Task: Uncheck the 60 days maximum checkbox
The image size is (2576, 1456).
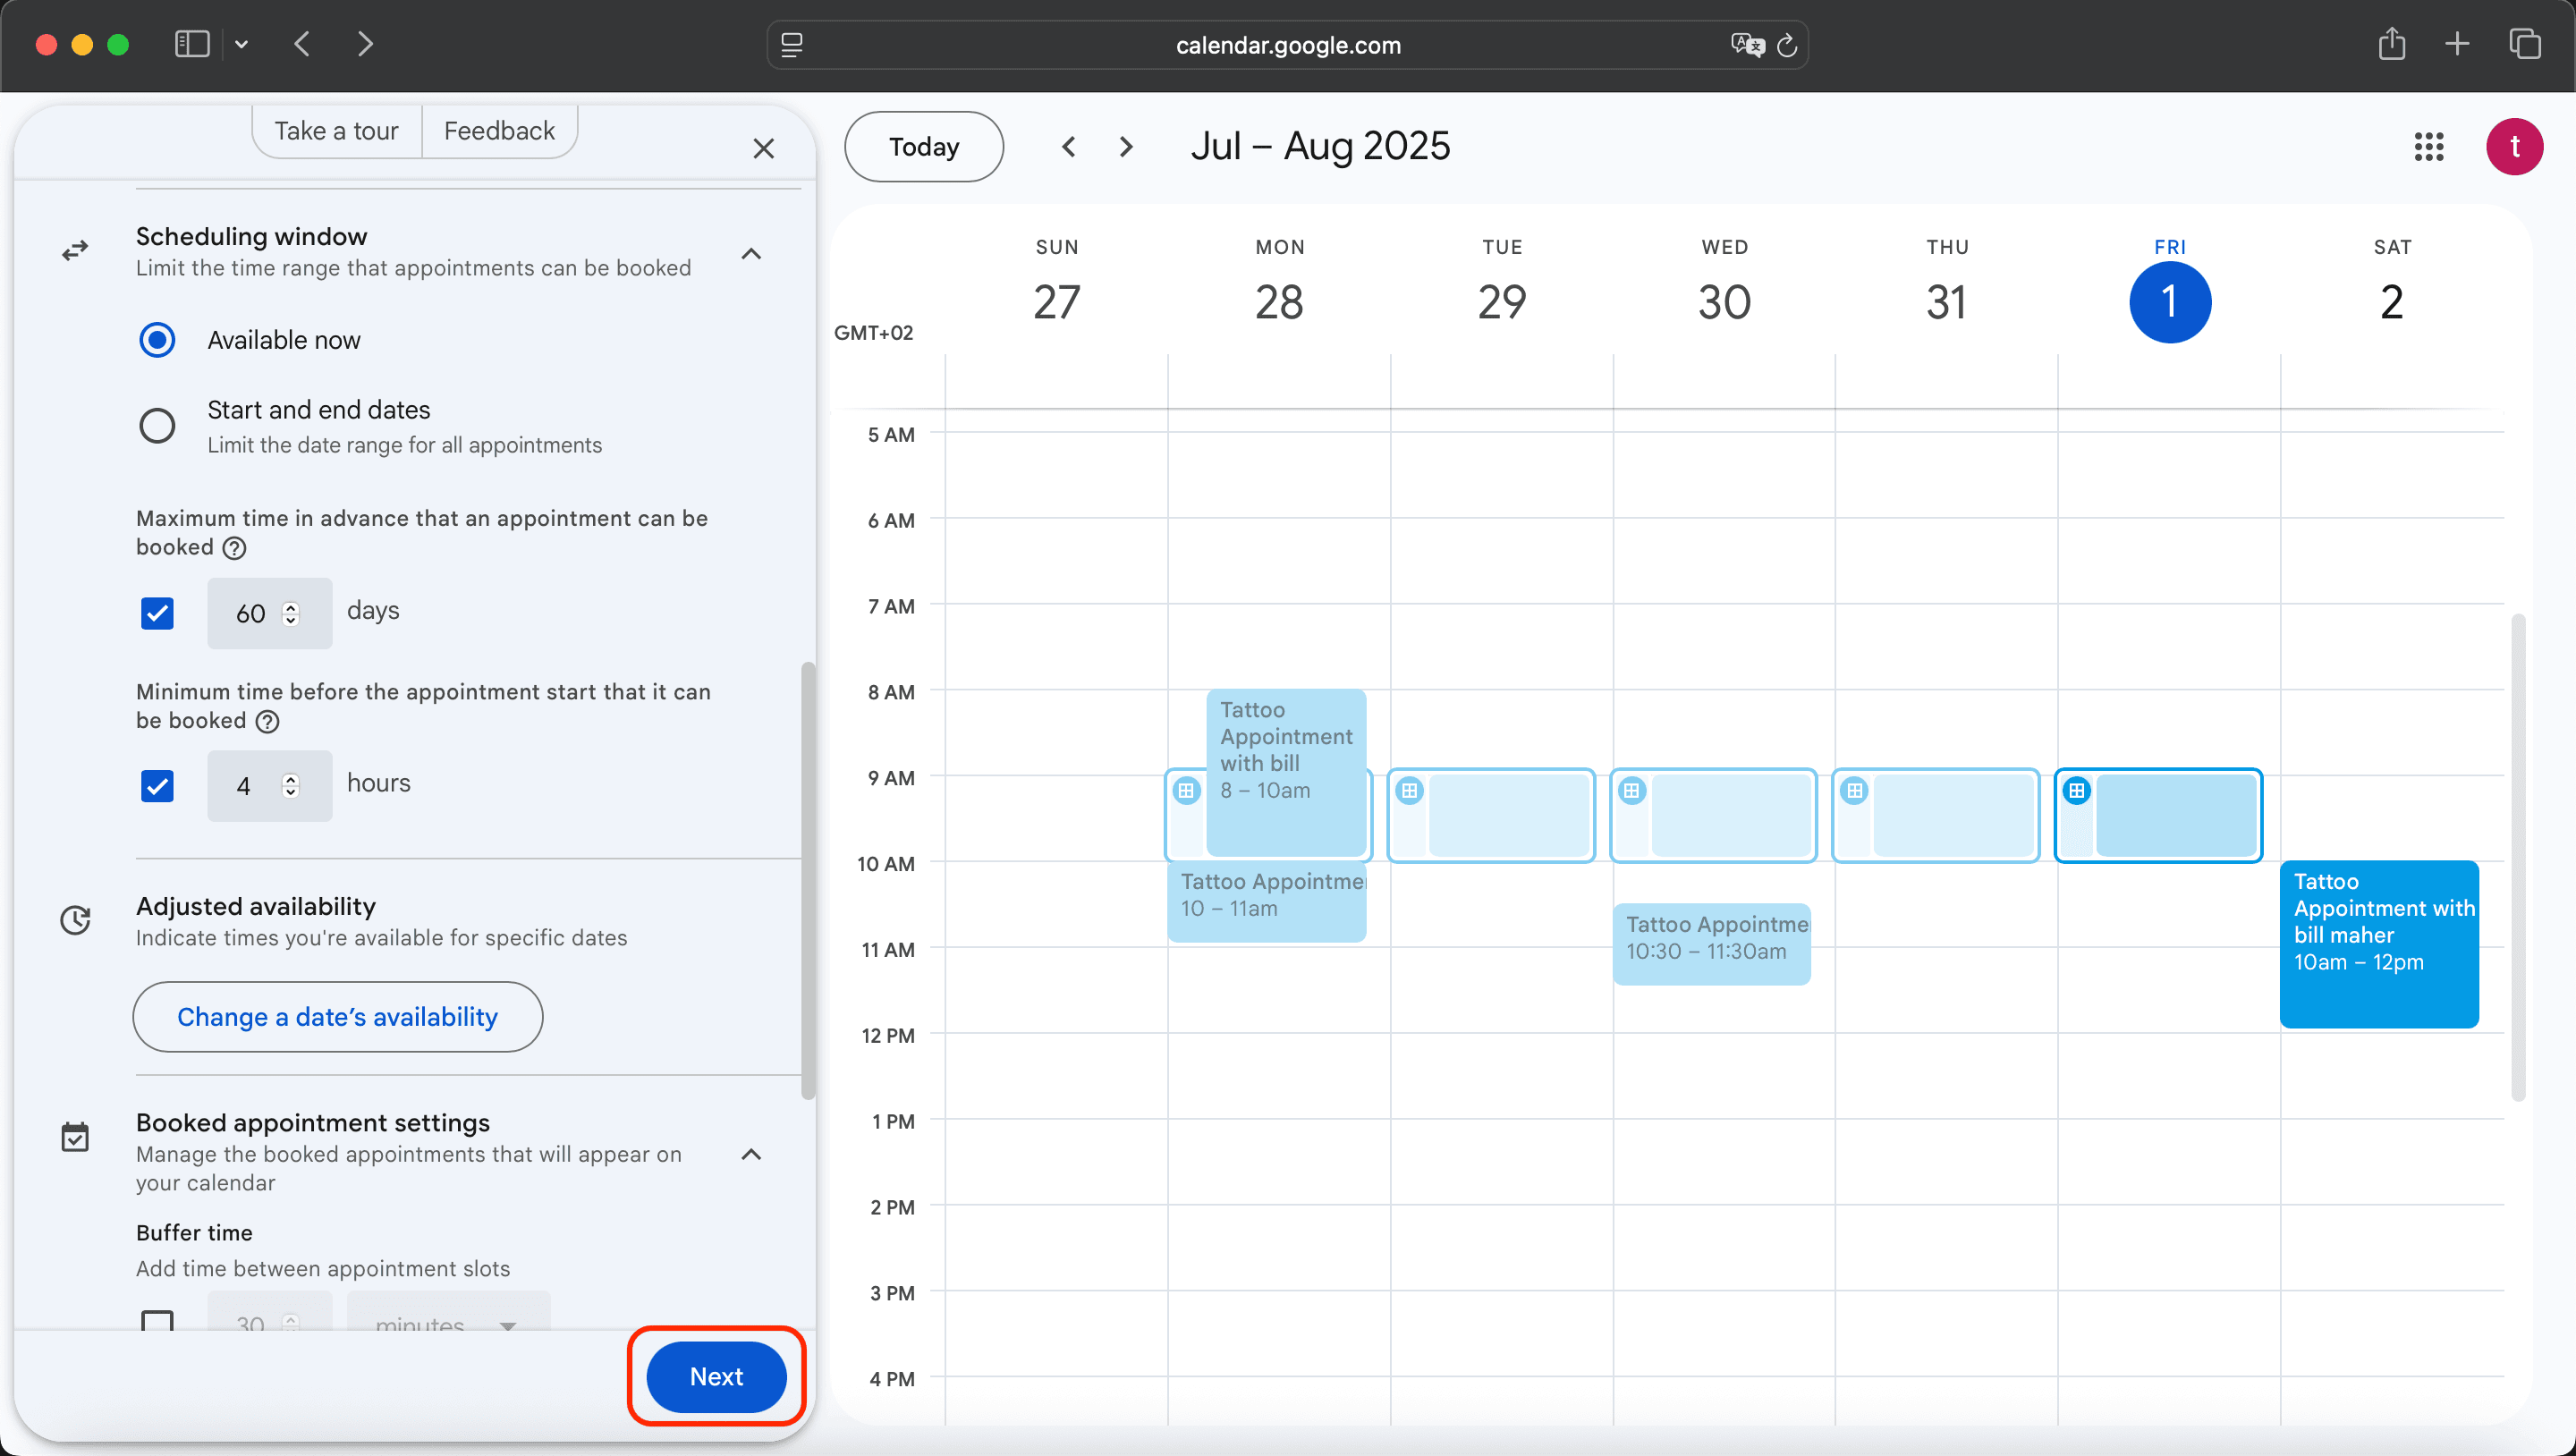Action: click(157, 613)
